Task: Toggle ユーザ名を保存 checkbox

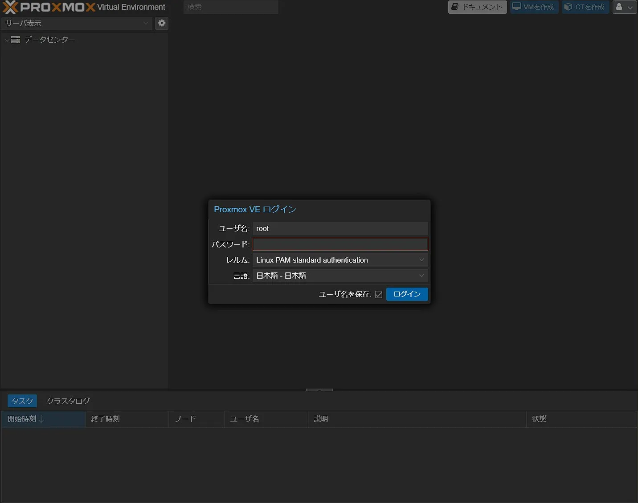Action: coord(379,294)
